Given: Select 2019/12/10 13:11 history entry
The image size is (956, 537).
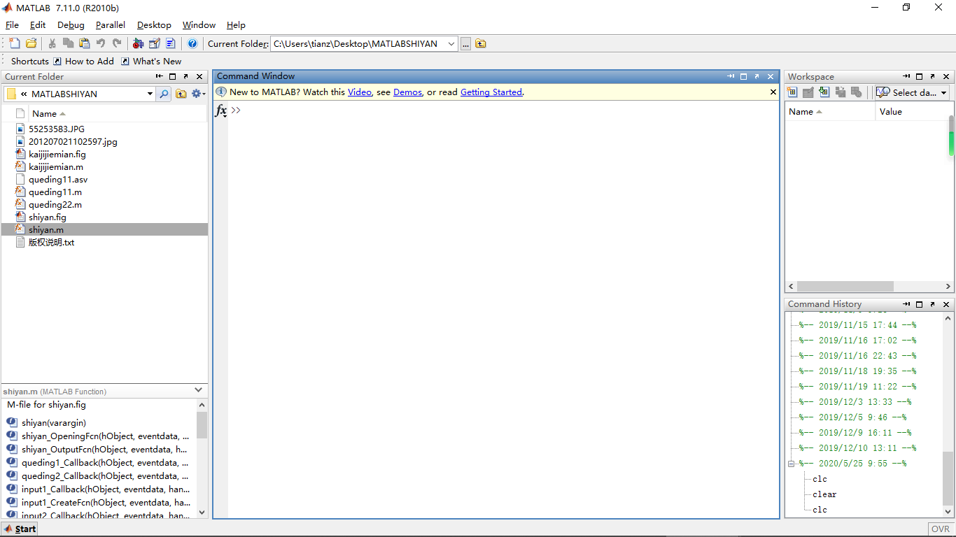Looking at the screenshot, I should point(857,448).
